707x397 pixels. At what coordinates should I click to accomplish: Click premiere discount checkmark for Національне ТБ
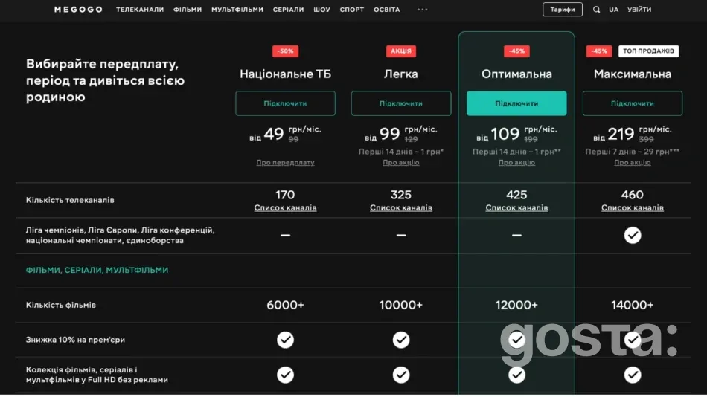[x=285, y=340]
